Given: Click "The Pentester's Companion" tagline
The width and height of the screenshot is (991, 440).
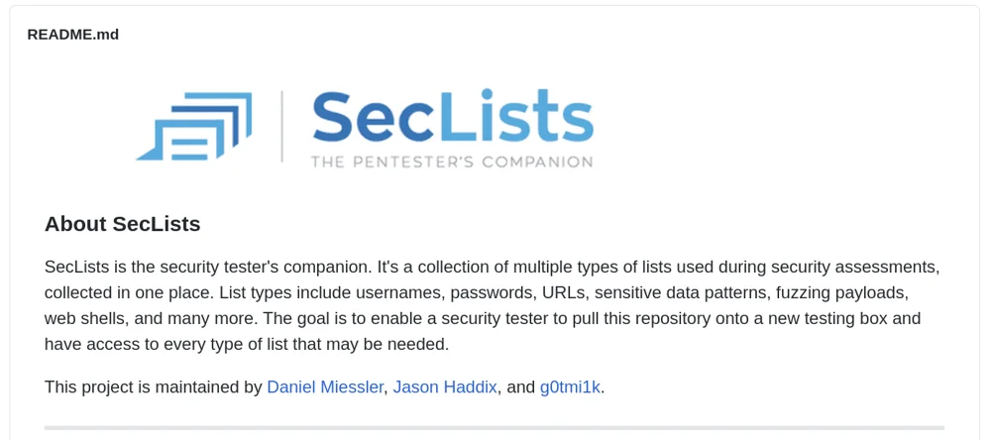Looking at the screenshot, I should click(452, 162).
